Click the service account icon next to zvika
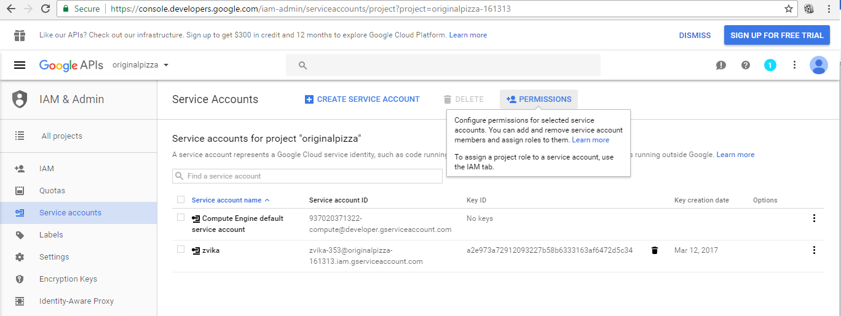Image resolution: width=841 pixels, height=316 pixels. tap(196, 250)
